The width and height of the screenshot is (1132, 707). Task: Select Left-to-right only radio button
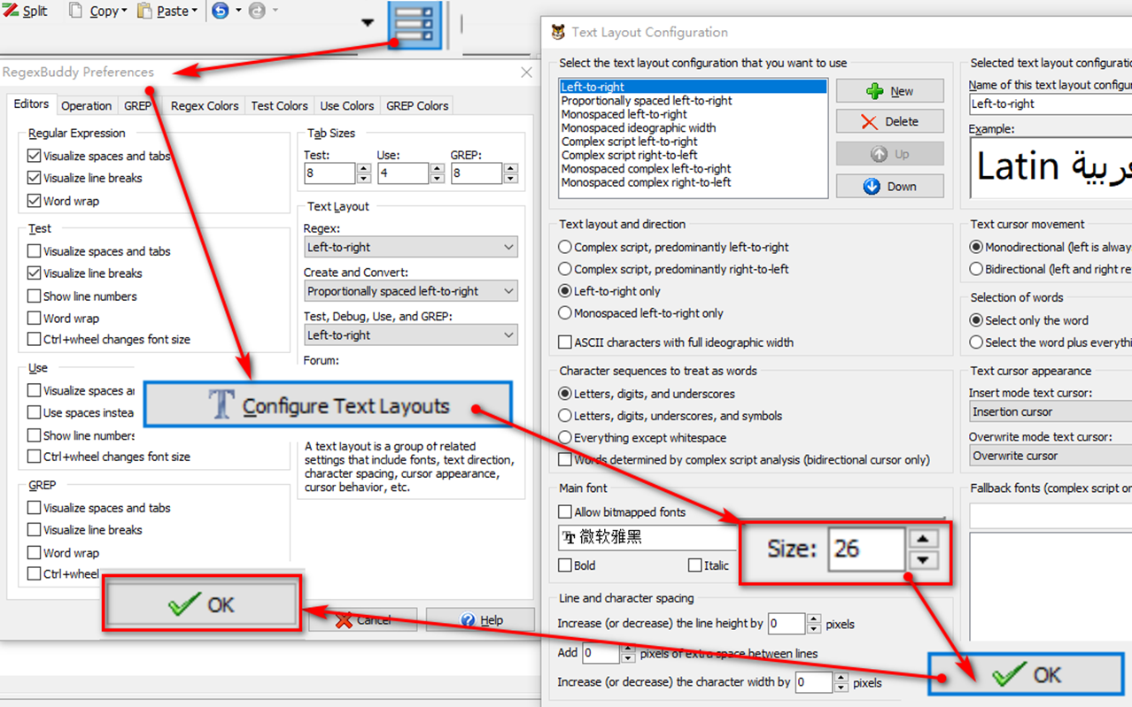565,291
